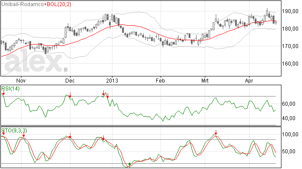
Task: Select the RSI(14) panel label
Action: 11,89
